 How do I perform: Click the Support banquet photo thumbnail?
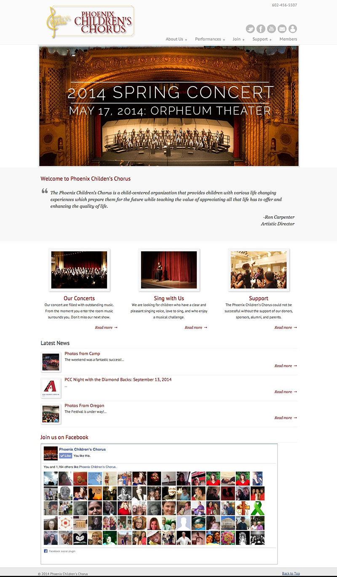[259, 270]
